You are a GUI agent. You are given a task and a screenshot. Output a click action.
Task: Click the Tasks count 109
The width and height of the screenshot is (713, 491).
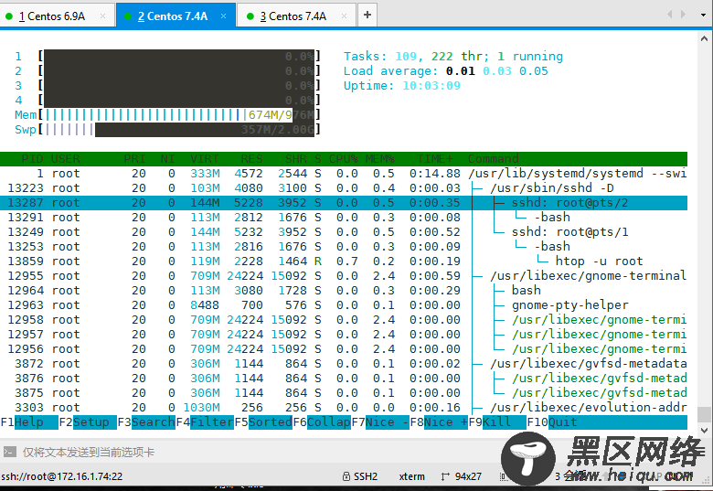(406, 57)
